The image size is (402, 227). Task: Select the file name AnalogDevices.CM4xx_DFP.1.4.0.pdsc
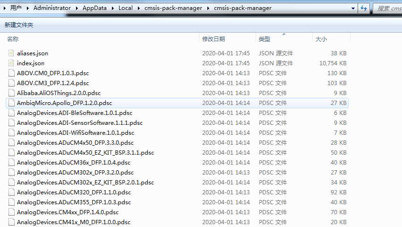tap(68, 212)
